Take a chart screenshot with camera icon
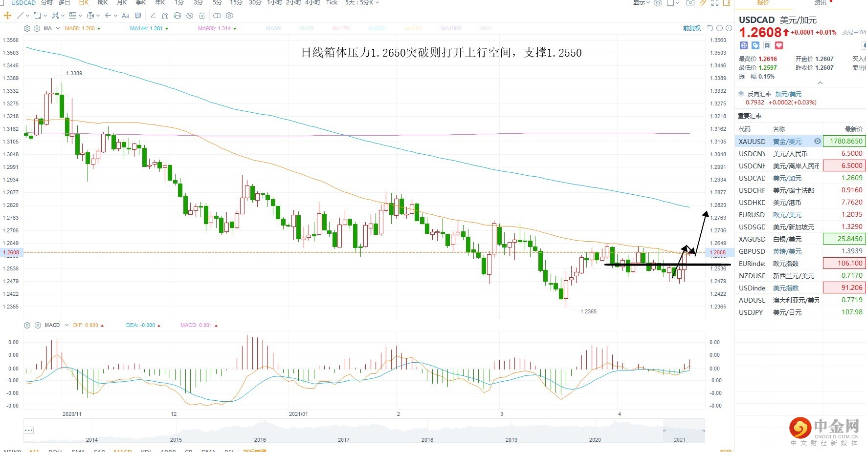The height and width of the screenshot is (452, 866). 690,3
